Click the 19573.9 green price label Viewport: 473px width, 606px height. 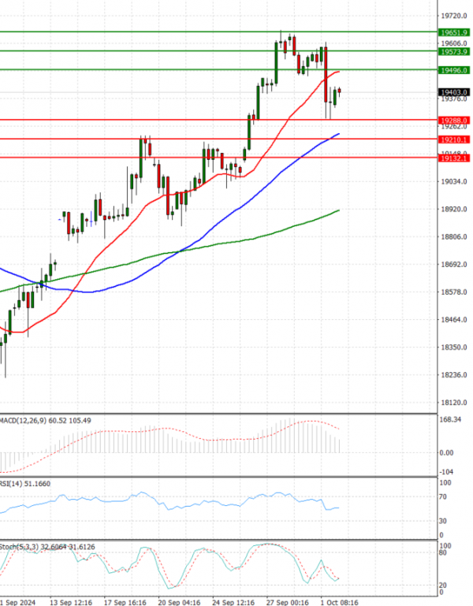point(453,52)
